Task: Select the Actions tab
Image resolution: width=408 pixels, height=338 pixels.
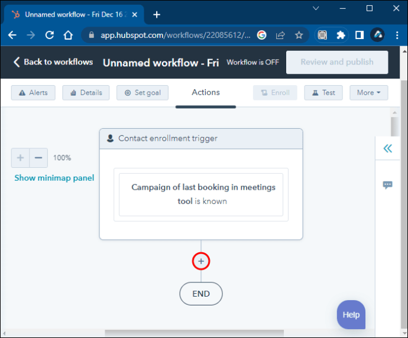Action: [206, 93]
